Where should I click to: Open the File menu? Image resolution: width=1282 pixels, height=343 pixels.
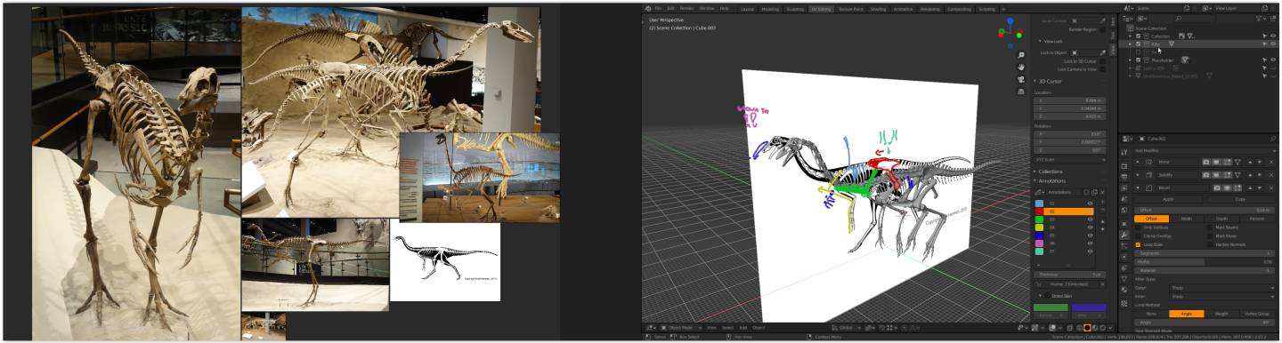click(658, 8)
